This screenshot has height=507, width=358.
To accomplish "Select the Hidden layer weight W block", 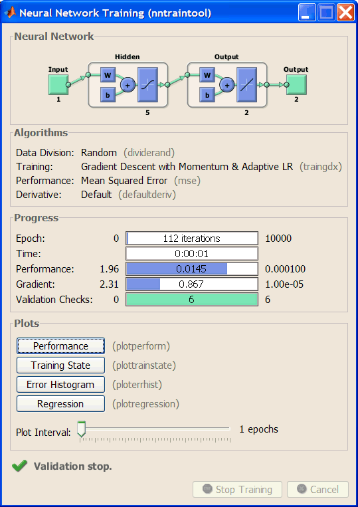I will (108, 75).
